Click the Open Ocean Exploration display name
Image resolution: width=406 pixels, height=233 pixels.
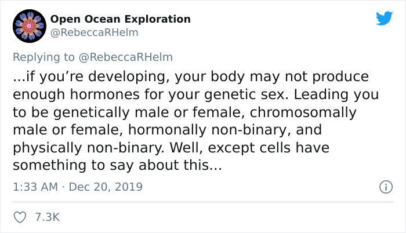[121, 19]
